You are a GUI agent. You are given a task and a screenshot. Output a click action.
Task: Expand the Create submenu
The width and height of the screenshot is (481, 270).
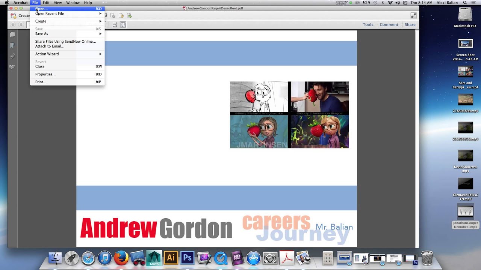click(x=67, y=21)
